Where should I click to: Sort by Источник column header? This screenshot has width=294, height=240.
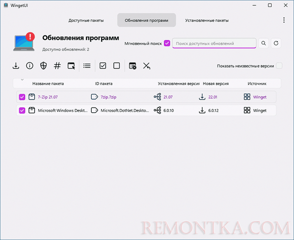(257, 84)
